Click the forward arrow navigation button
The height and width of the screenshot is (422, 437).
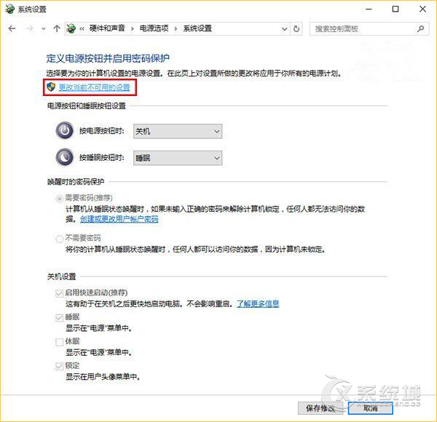[29, 28]
